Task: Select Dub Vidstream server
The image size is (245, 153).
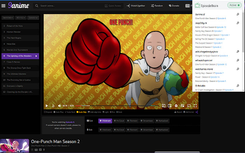Action: (105, 130)
